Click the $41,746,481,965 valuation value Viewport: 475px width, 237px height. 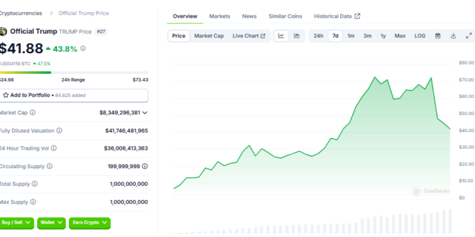click(x=127, y=131)
